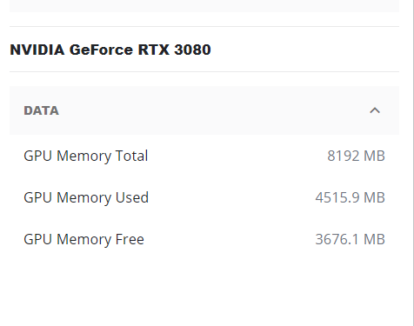Click the DATA section header label
The width and height of the screenshot is (414, 326).
pos(42,110)
